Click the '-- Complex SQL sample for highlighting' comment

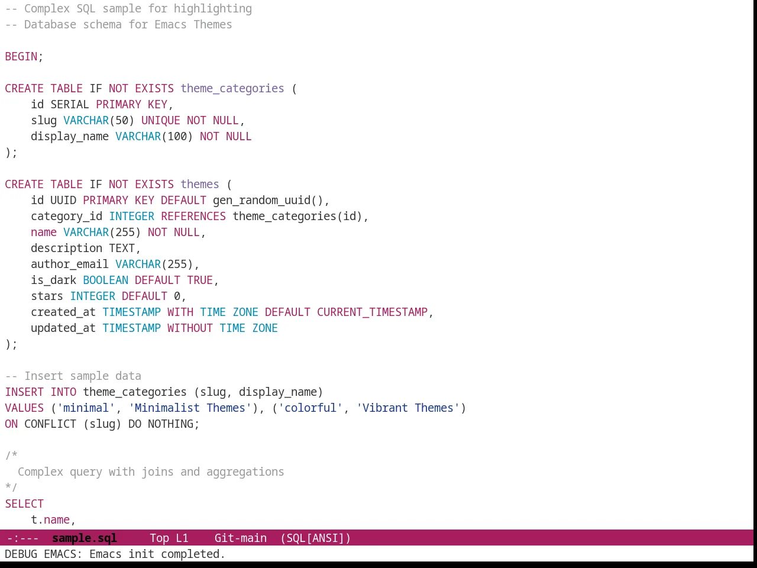128,8
